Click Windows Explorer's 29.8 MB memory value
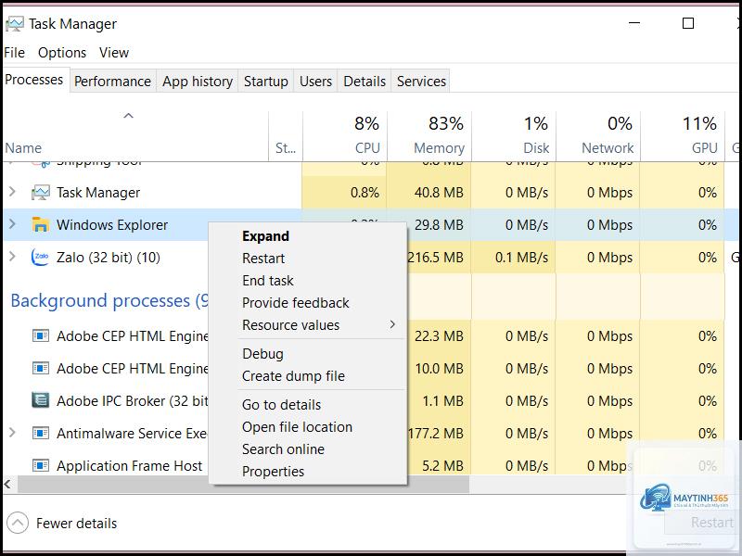 tap(439, 224)
